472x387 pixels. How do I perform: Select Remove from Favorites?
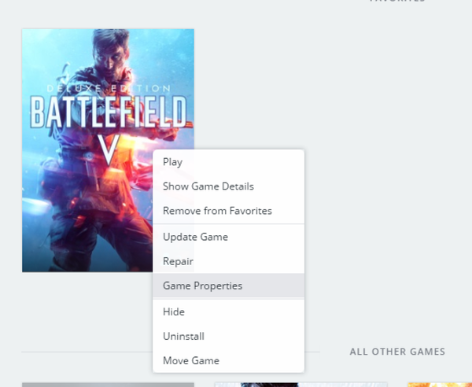pos(217,211)
